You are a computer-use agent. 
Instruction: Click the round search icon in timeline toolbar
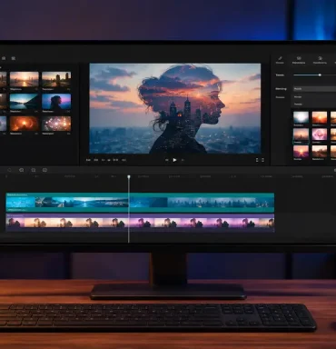[x=9, y=170]
